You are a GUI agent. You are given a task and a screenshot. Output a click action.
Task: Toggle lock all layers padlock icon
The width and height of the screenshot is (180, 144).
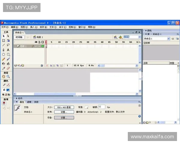pyautogui.click(x=39, y=42)
